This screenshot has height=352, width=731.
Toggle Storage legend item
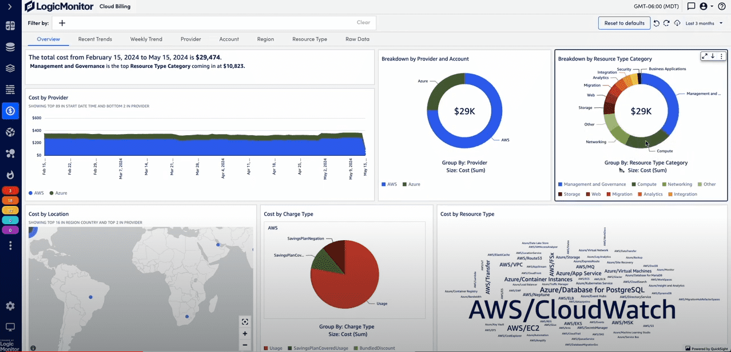(569, 194)
